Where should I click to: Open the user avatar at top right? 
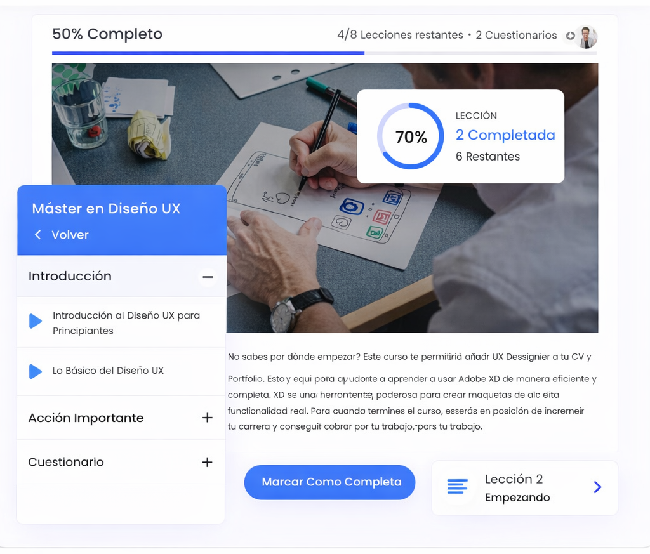(587, 36)
